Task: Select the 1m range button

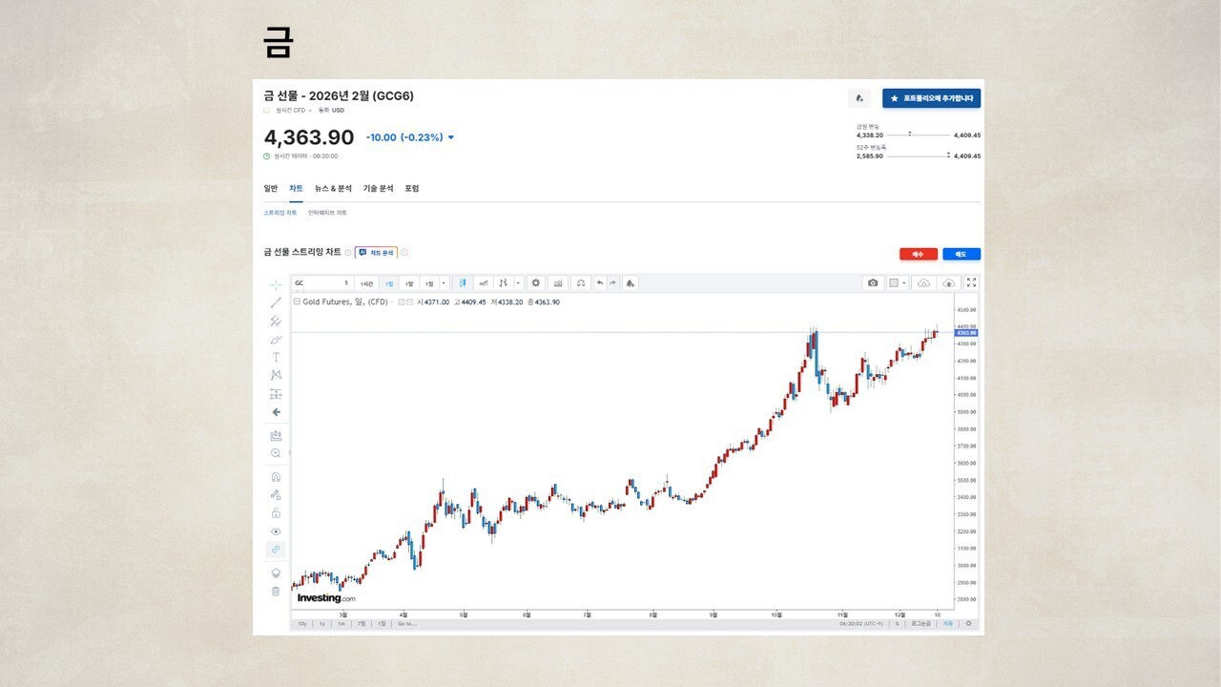Action: (341, 624)
